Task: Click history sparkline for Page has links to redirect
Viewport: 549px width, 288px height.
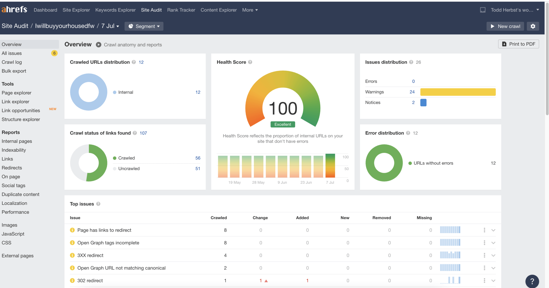Action: click(450, 230)
